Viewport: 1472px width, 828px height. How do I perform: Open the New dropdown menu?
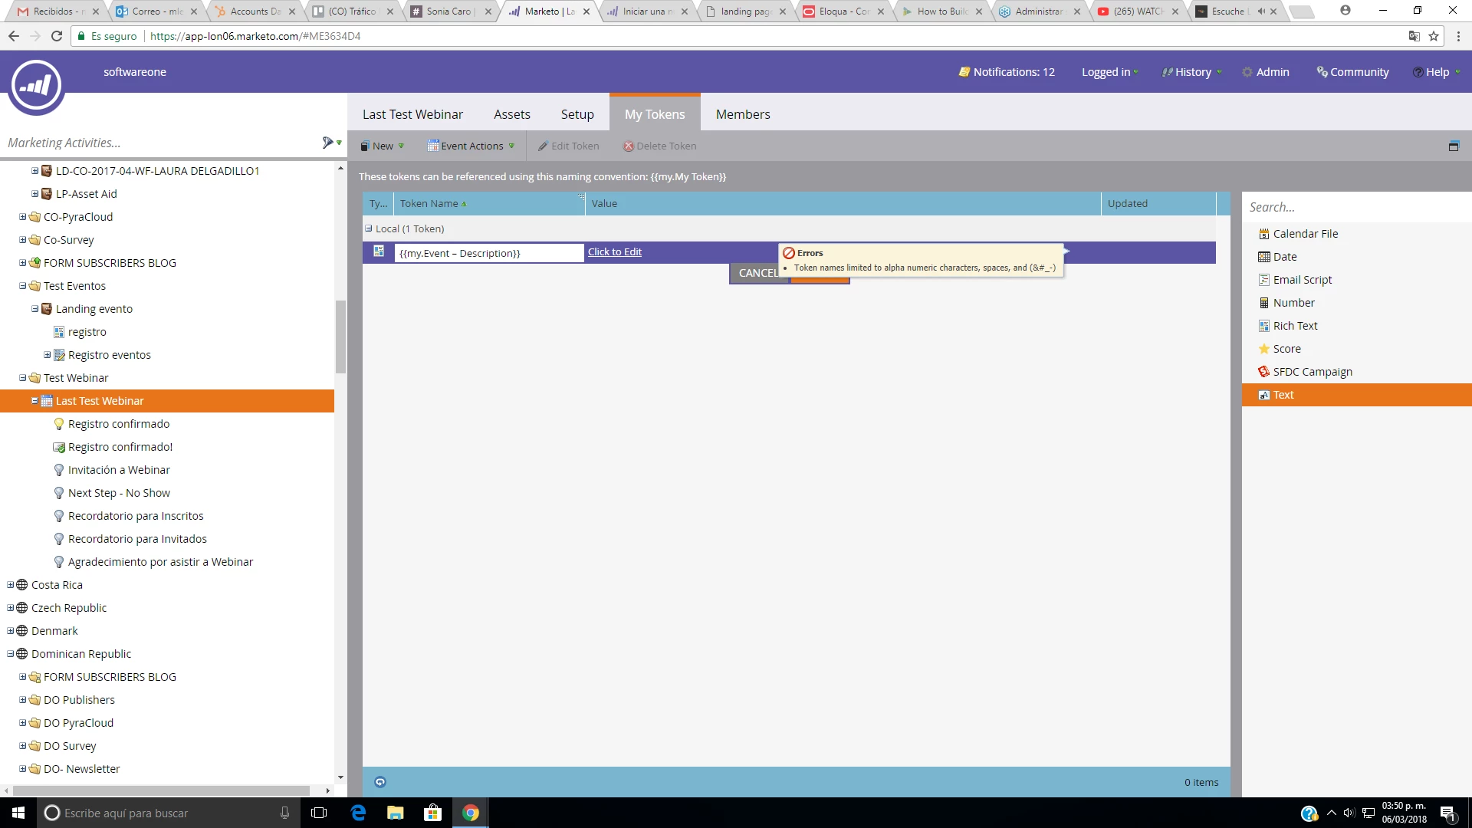(383, 146)
